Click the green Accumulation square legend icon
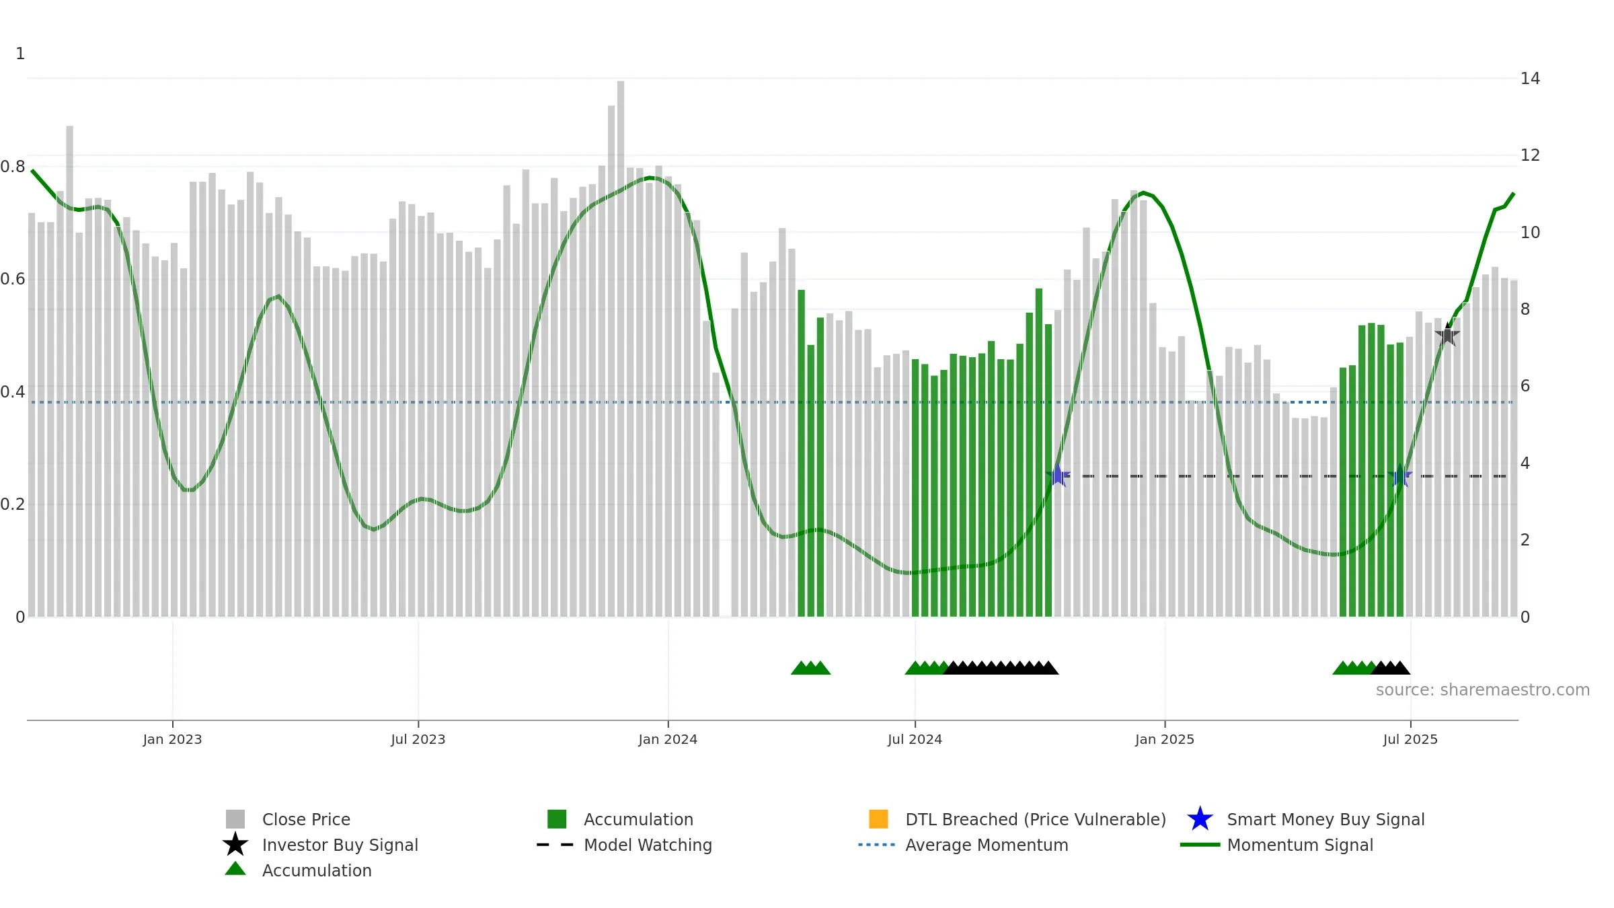 tap(557, 819)
